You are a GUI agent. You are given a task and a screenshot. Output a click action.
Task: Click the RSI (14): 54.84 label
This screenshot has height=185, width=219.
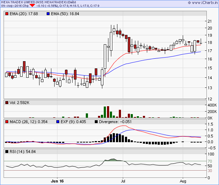tap(23, 152)
